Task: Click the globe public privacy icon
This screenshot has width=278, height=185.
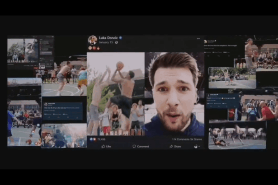Action: [x=116, y=42]
